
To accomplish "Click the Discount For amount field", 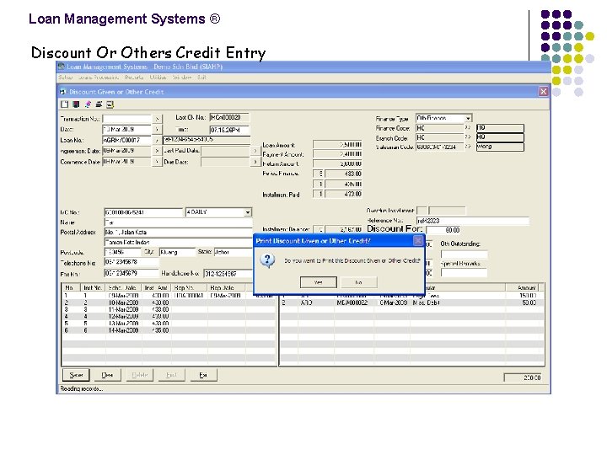I will pos(443,230).
